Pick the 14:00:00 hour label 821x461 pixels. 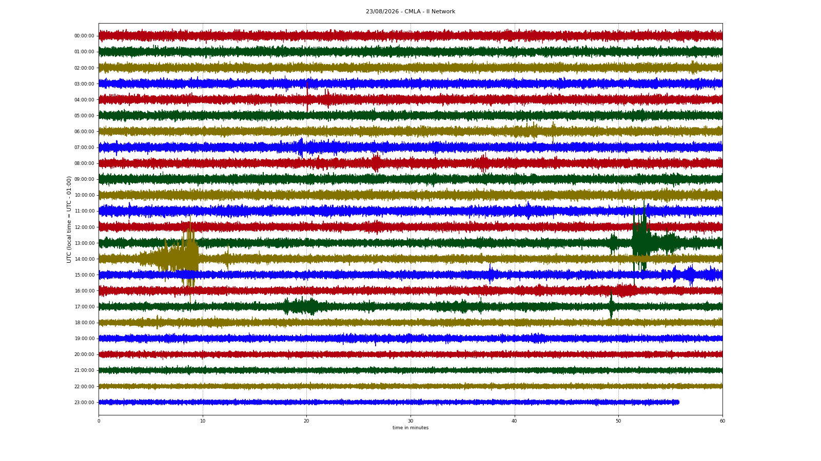click(84, 259)
